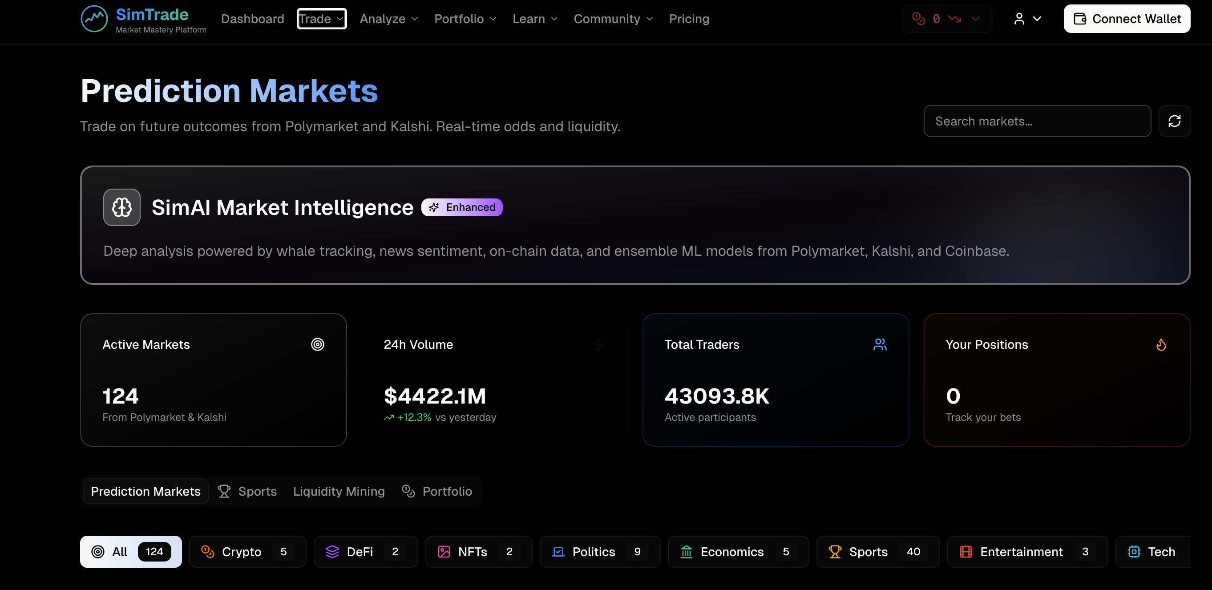Click the Connect Wallet button
Viewport: 1212px width, 590px height.
click(1127, 19)
